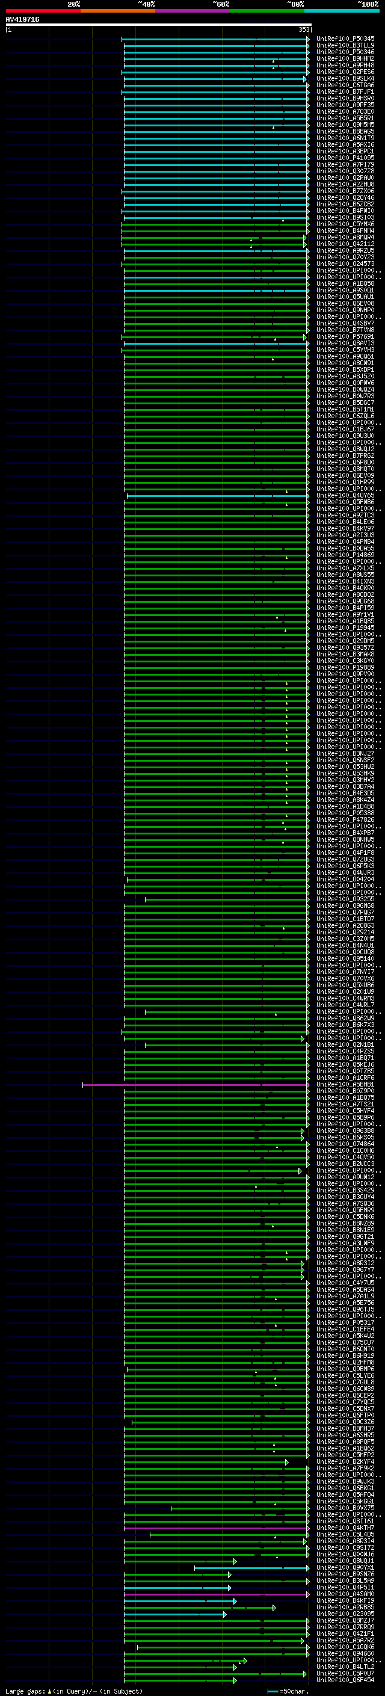Select hit label UniRef100_A7TS21
This screenshot has width=385, height=1696.
pyautogui.click(x=345, y=1105)
